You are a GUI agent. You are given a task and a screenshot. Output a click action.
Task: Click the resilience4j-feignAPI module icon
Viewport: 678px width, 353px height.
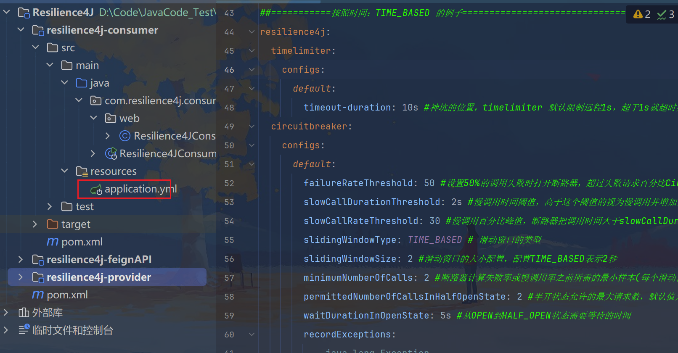[x=38, y=260]
